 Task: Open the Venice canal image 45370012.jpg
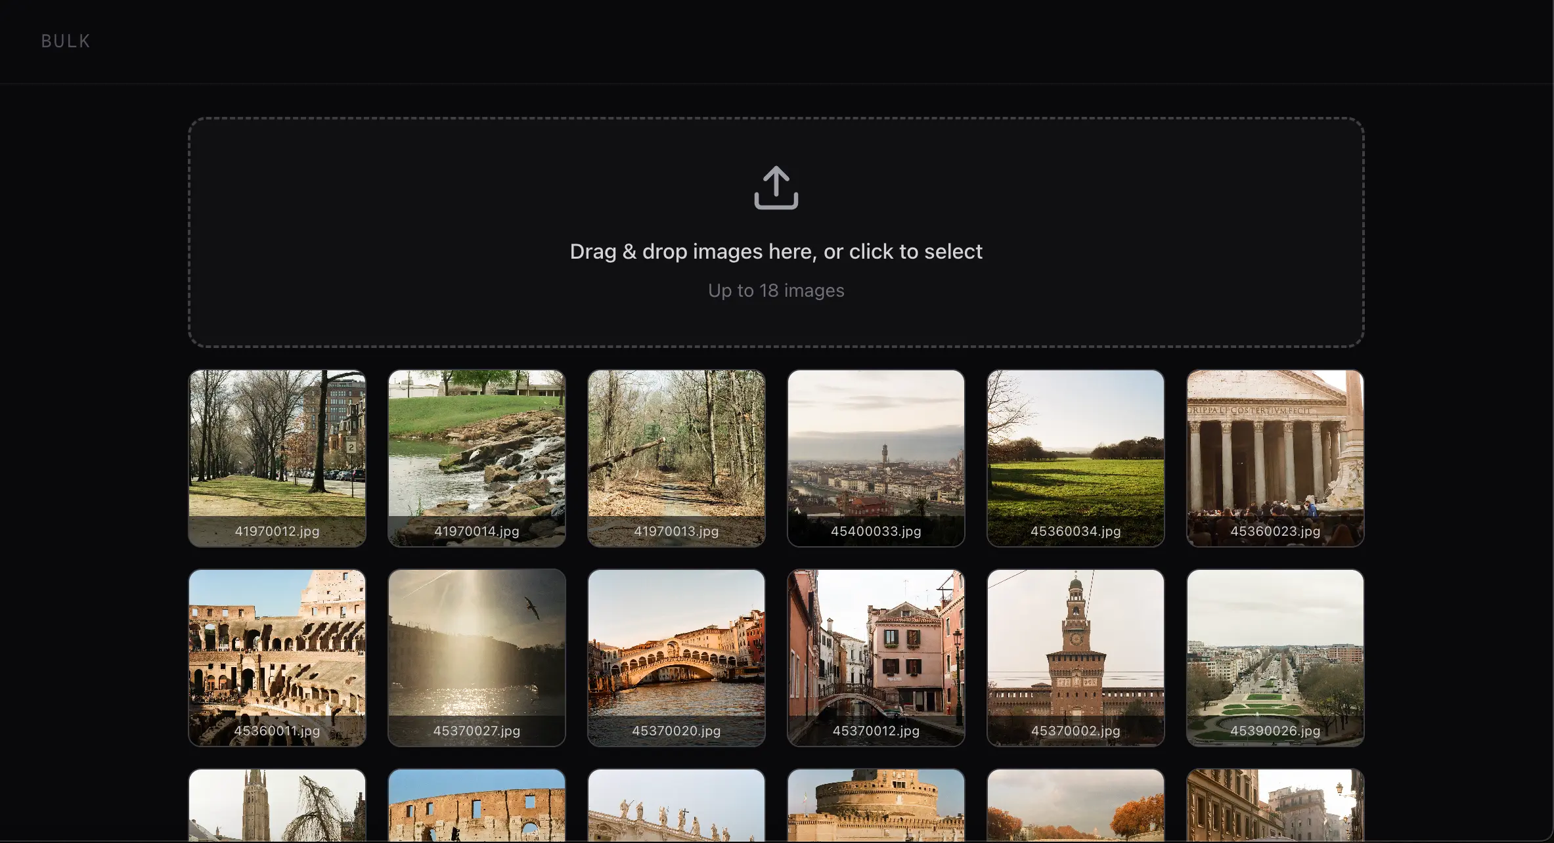pos(876,657)
